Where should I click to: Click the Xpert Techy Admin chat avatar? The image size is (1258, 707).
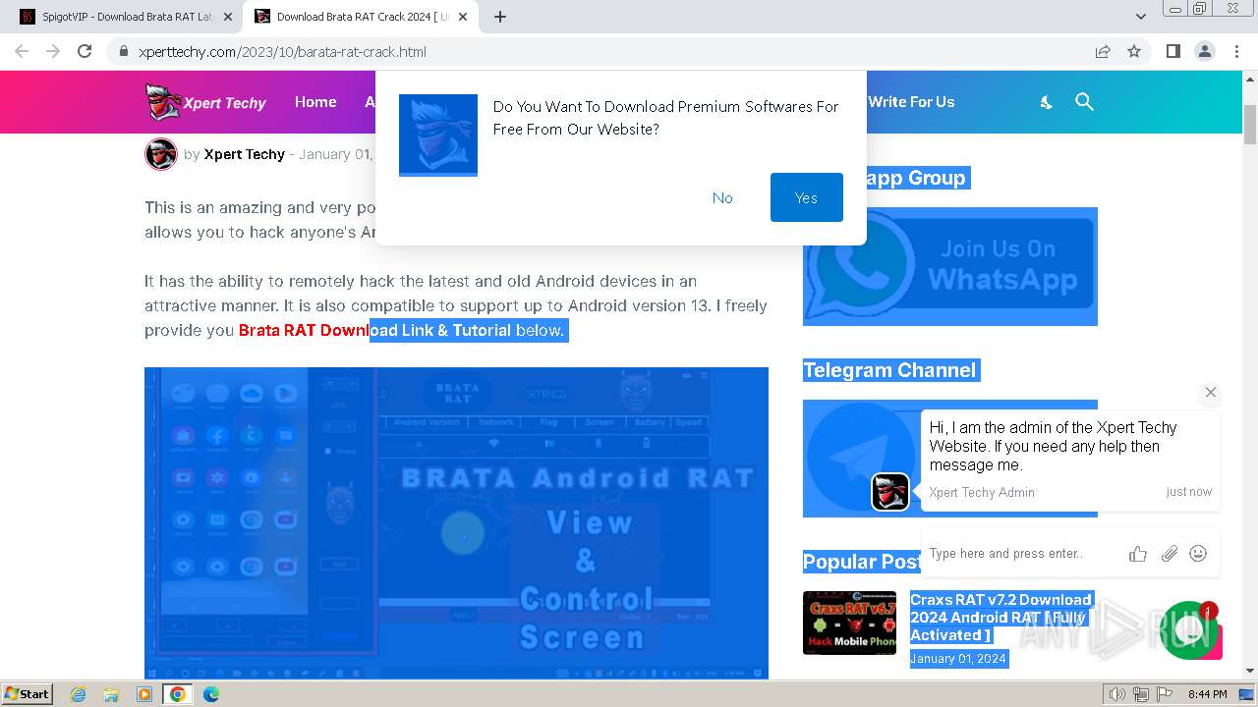pyautogui.click(x=890, y=492)
